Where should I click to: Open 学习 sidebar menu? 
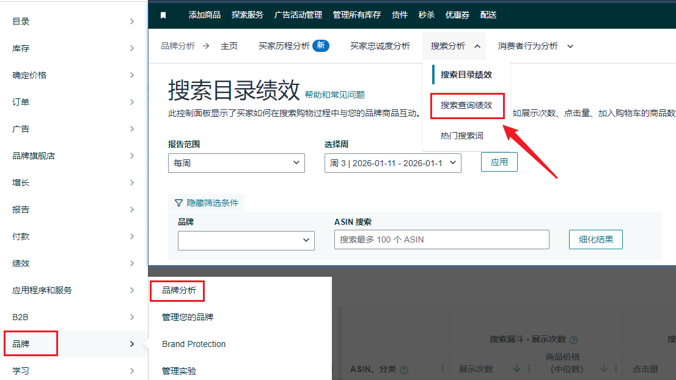point(73,370)
